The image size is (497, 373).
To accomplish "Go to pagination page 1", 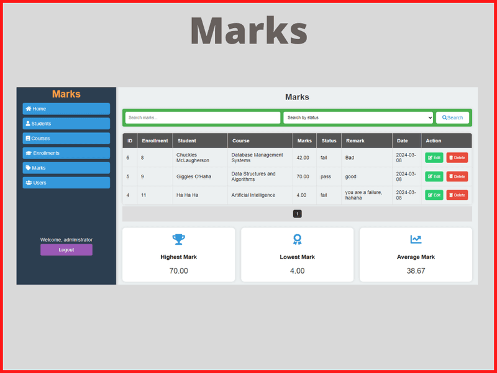I will 297,214.
